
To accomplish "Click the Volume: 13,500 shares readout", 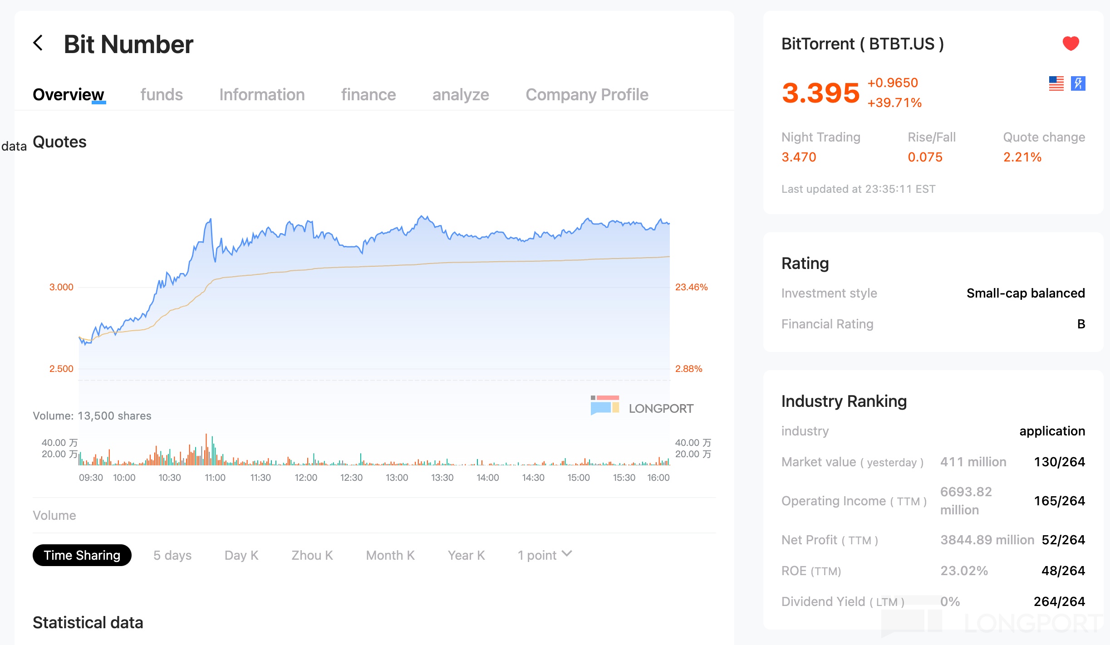I will pos(92,415).
